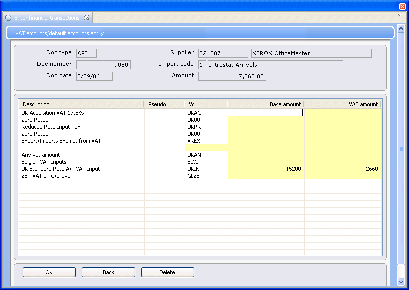Screen dimensions: 409x290
Task: Click the scrollbar up arrow
Action: [x=400, y=29]
